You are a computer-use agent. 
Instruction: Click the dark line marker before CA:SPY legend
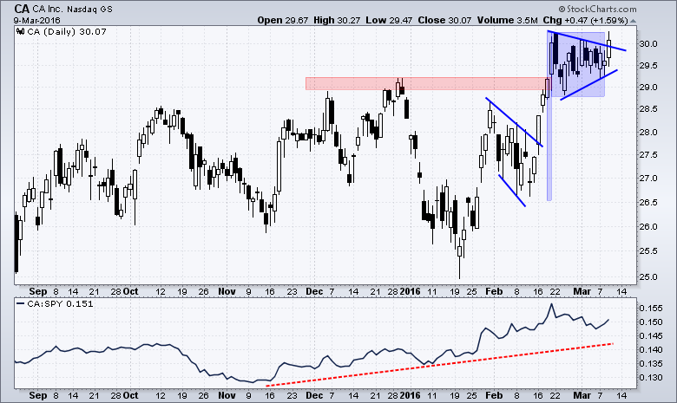tap(20, 303)
